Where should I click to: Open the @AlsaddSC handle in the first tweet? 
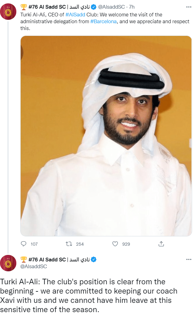111,7
